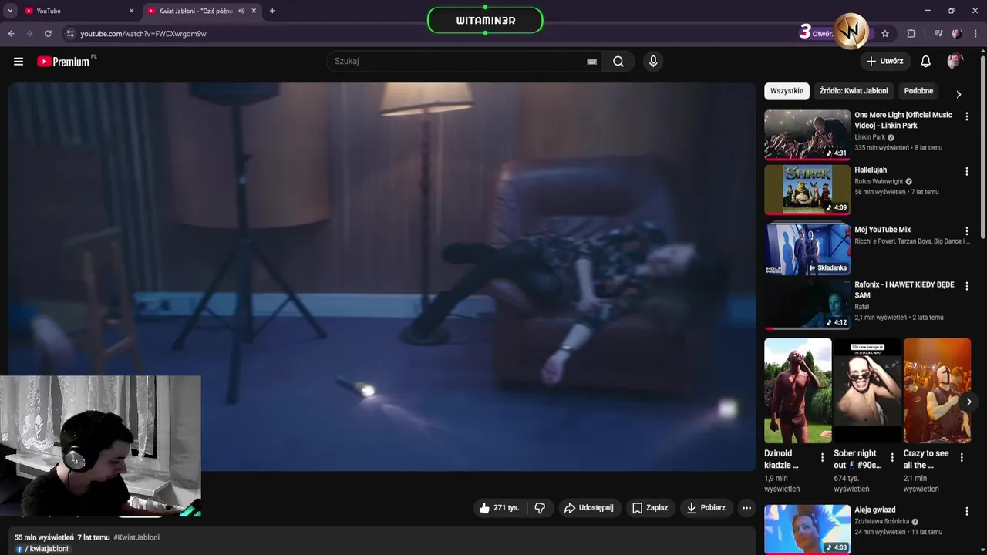The width and height of the screenshot is (987, 555).
Task: Click the Rufus Wainwright channel name
Action: coord(878,182)
